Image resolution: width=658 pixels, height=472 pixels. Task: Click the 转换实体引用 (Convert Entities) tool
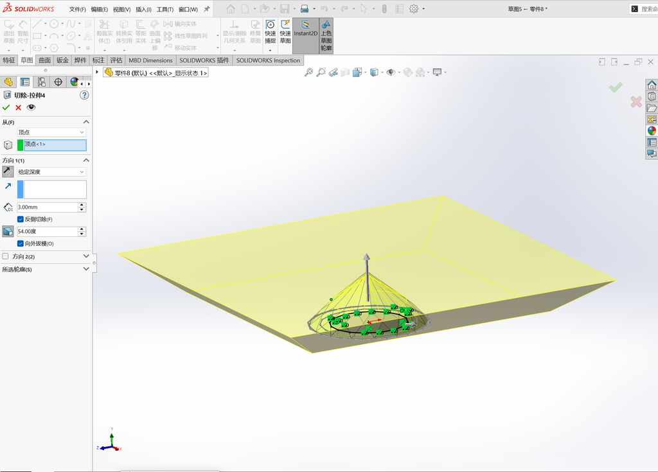[124, 32]
